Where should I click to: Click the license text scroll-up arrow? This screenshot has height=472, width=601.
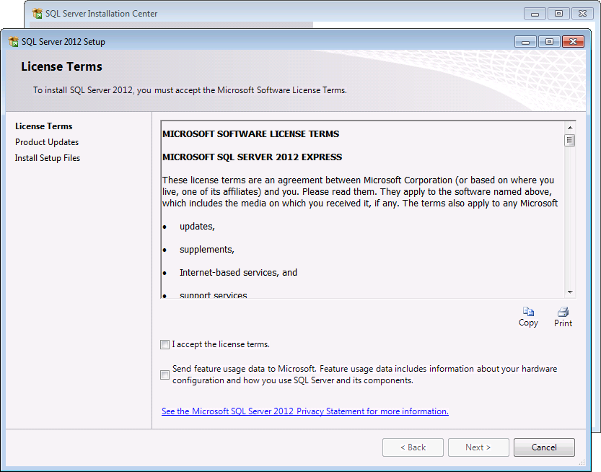point(570,128)
